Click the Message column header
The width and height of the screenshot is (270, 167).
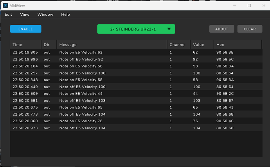point(68,45)
